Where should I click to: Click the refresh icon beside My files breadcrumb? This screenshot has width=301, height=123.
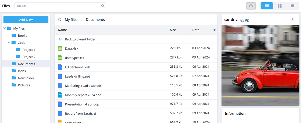[x=60, y=20]
